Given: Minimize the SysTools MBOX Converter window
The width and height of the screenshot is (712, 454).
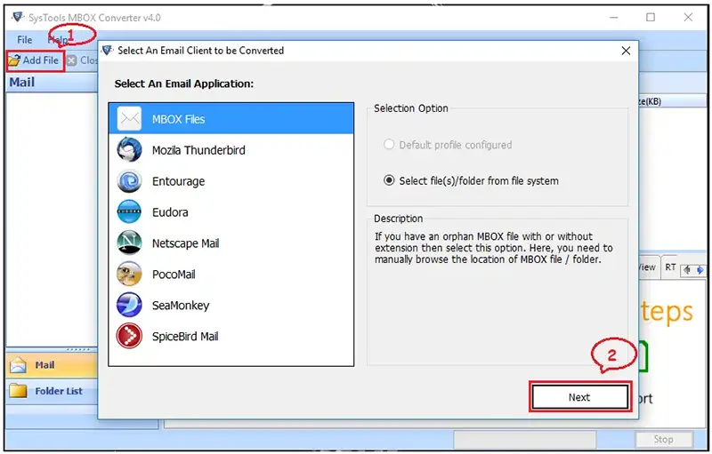Looking at the screenshot, I should click(614, 17).
